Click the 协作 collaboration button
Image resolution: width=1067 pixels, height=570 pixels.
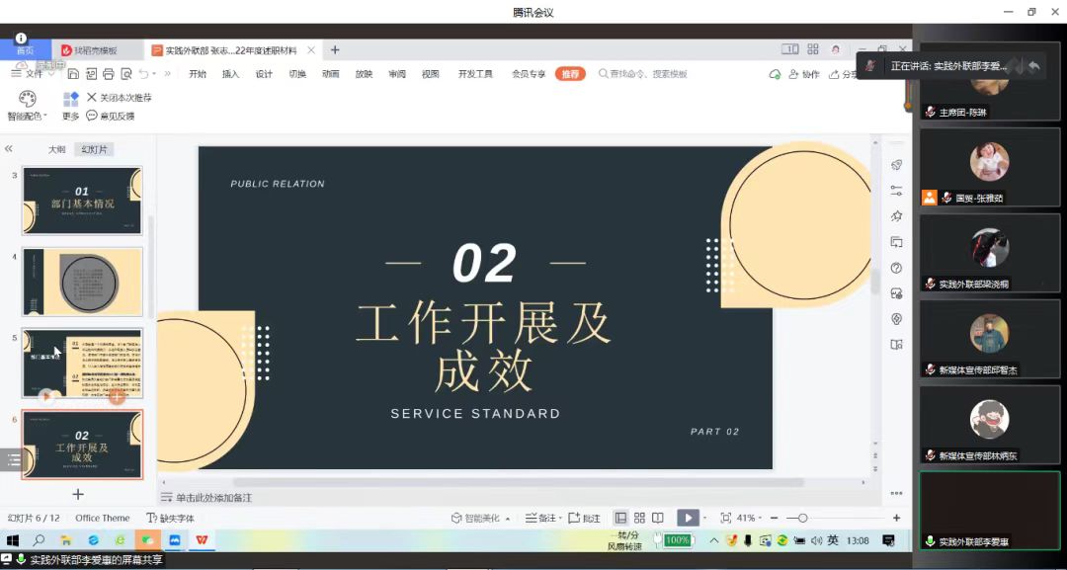click(803, 74)
